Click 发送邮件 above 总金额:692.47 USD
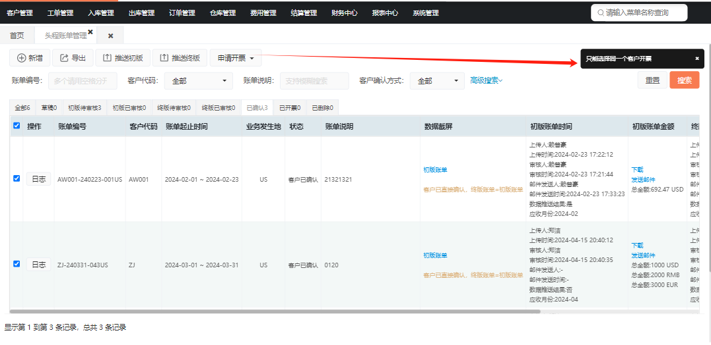Image resolution: width=711 pixels, height=345 pixels. pos(643,180)
